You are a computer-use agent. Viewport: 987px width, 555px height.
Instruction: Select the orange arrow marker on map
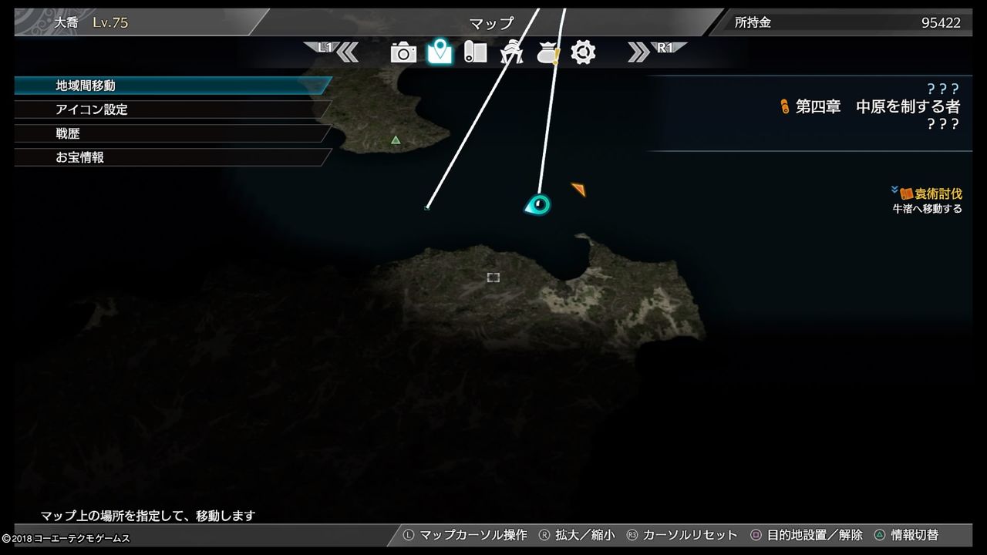pyautogui.click(x=578, y=189)
